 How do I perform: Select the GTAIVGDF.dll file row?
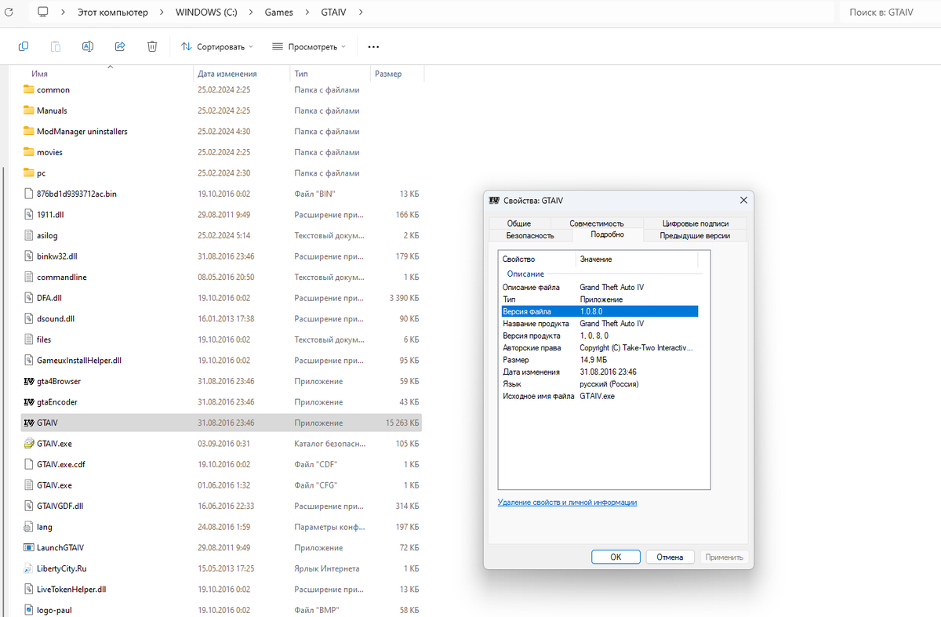tap(222, 506)
